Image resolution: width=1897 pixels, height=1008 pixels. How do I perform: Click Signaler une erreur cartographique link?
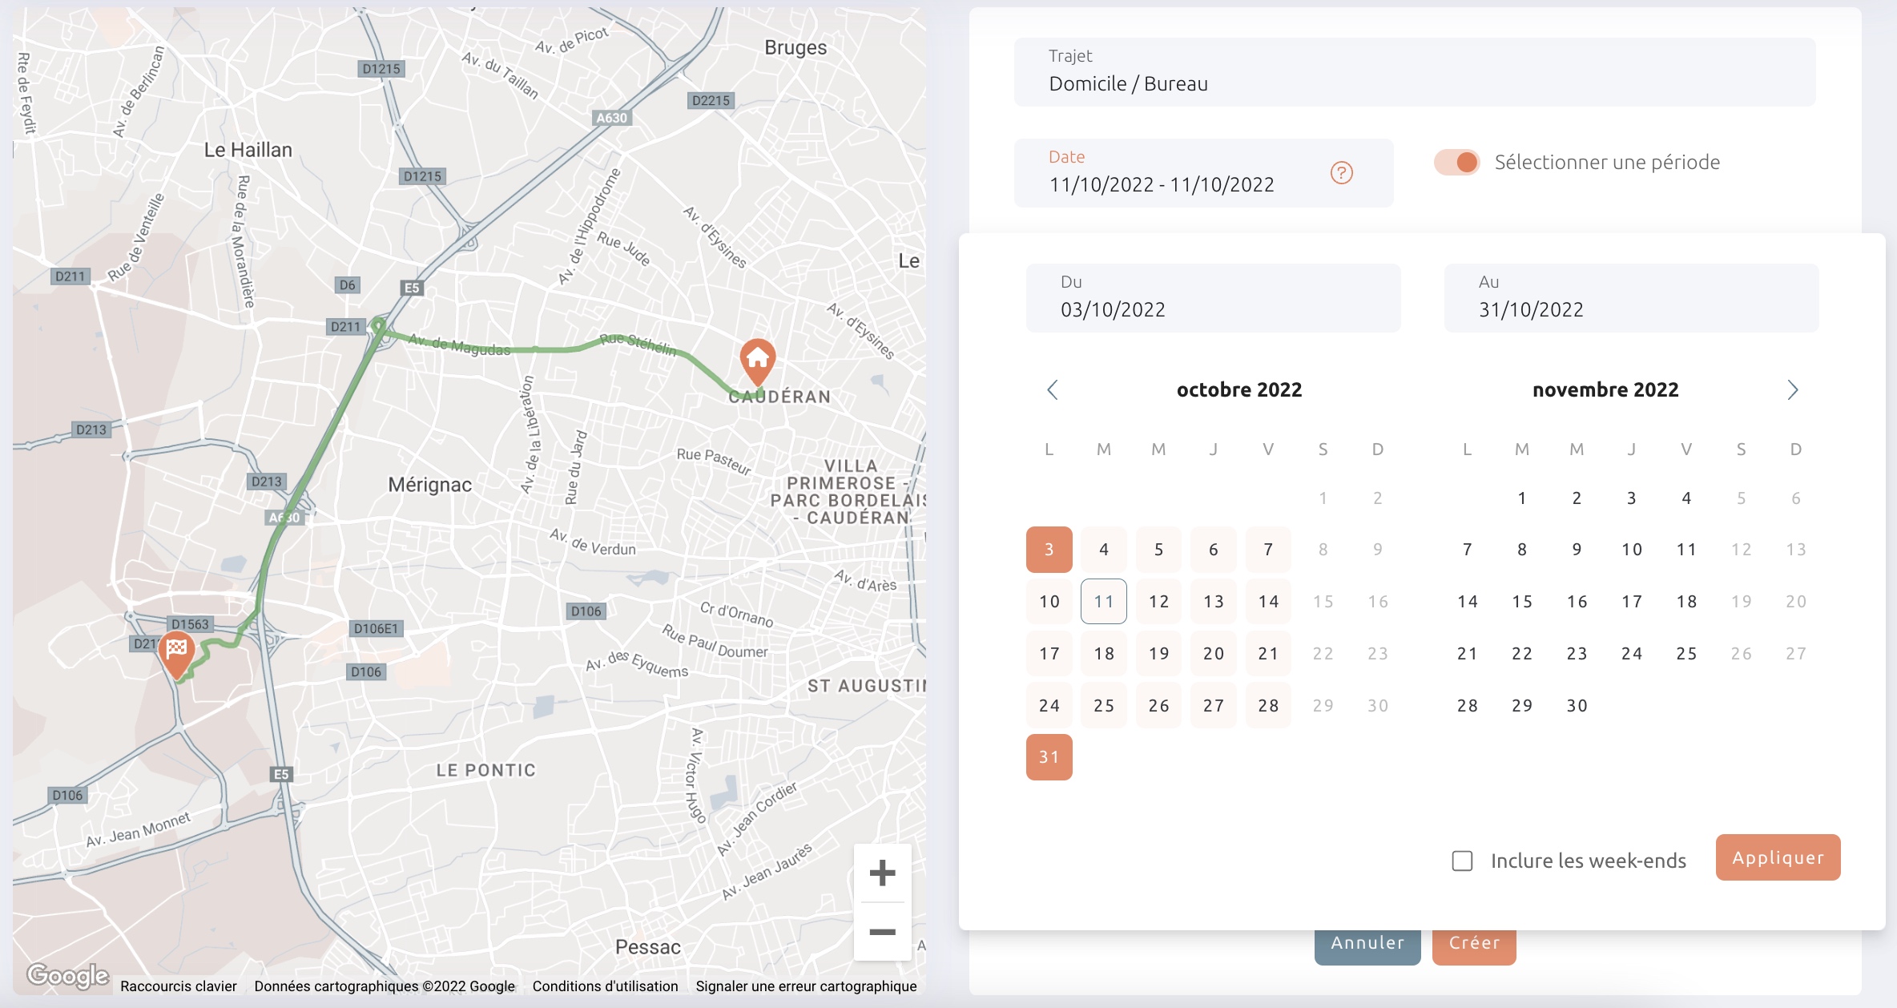[806, 986]
